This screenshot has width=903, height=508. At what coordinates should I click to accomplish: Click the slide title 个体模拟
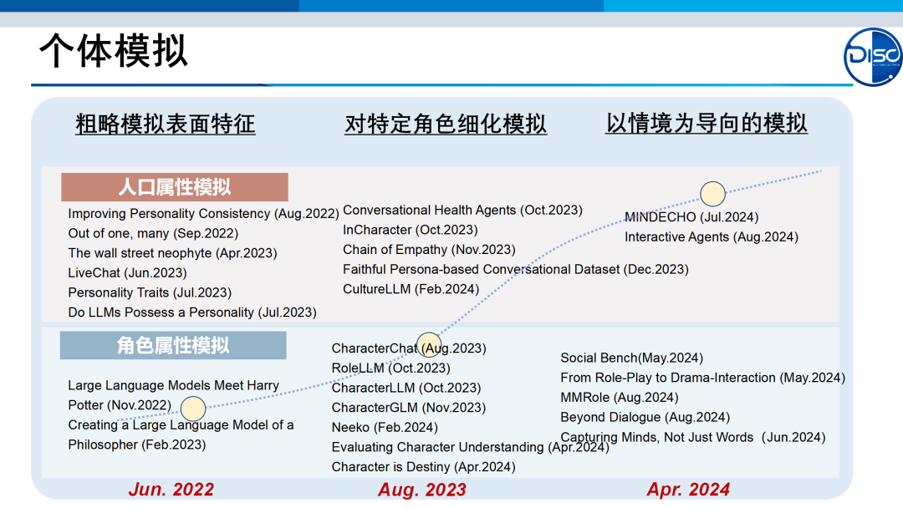pyautogui.click(x=114, y=51)
